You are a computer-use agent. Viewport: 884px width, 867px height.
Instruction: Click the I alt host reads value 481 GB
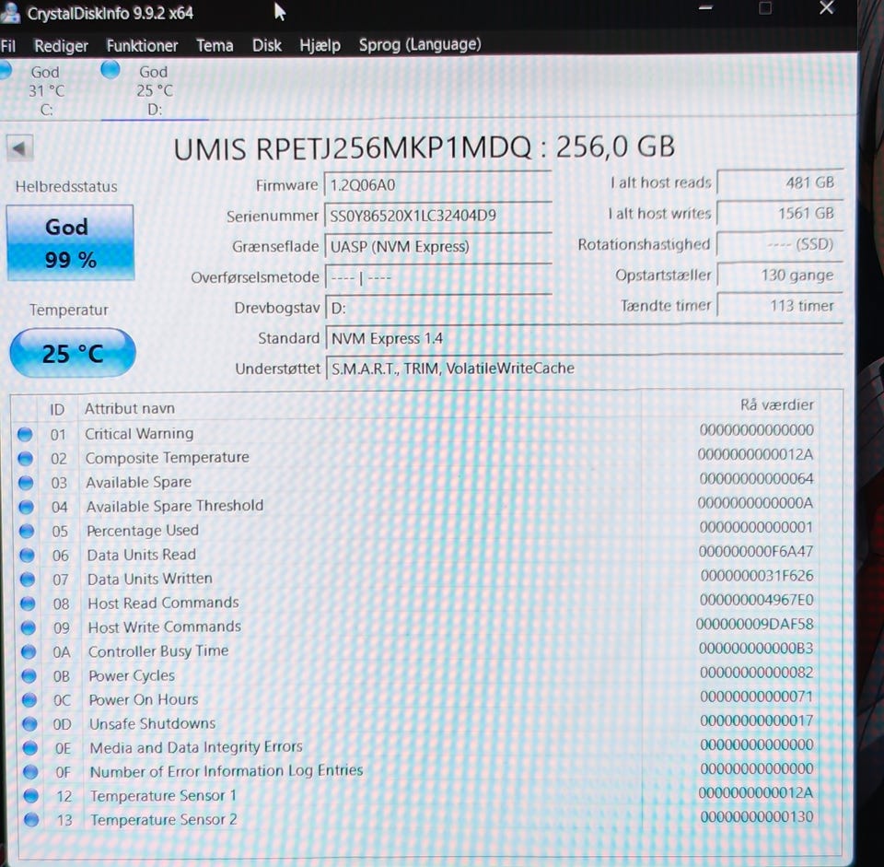coord(780,182)
